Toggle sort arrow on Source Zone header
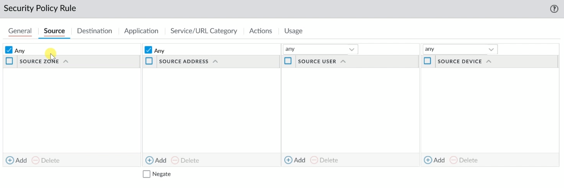Screen dimensions: 564x188 pyautogui.click(x=66, y=62)
